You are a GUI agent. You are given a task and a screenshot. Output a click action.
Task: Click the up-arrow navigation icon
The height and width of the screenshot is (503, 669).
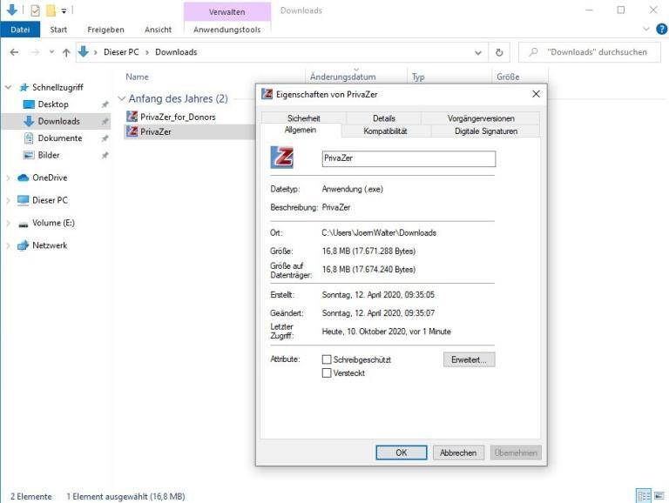click(66, 52)
